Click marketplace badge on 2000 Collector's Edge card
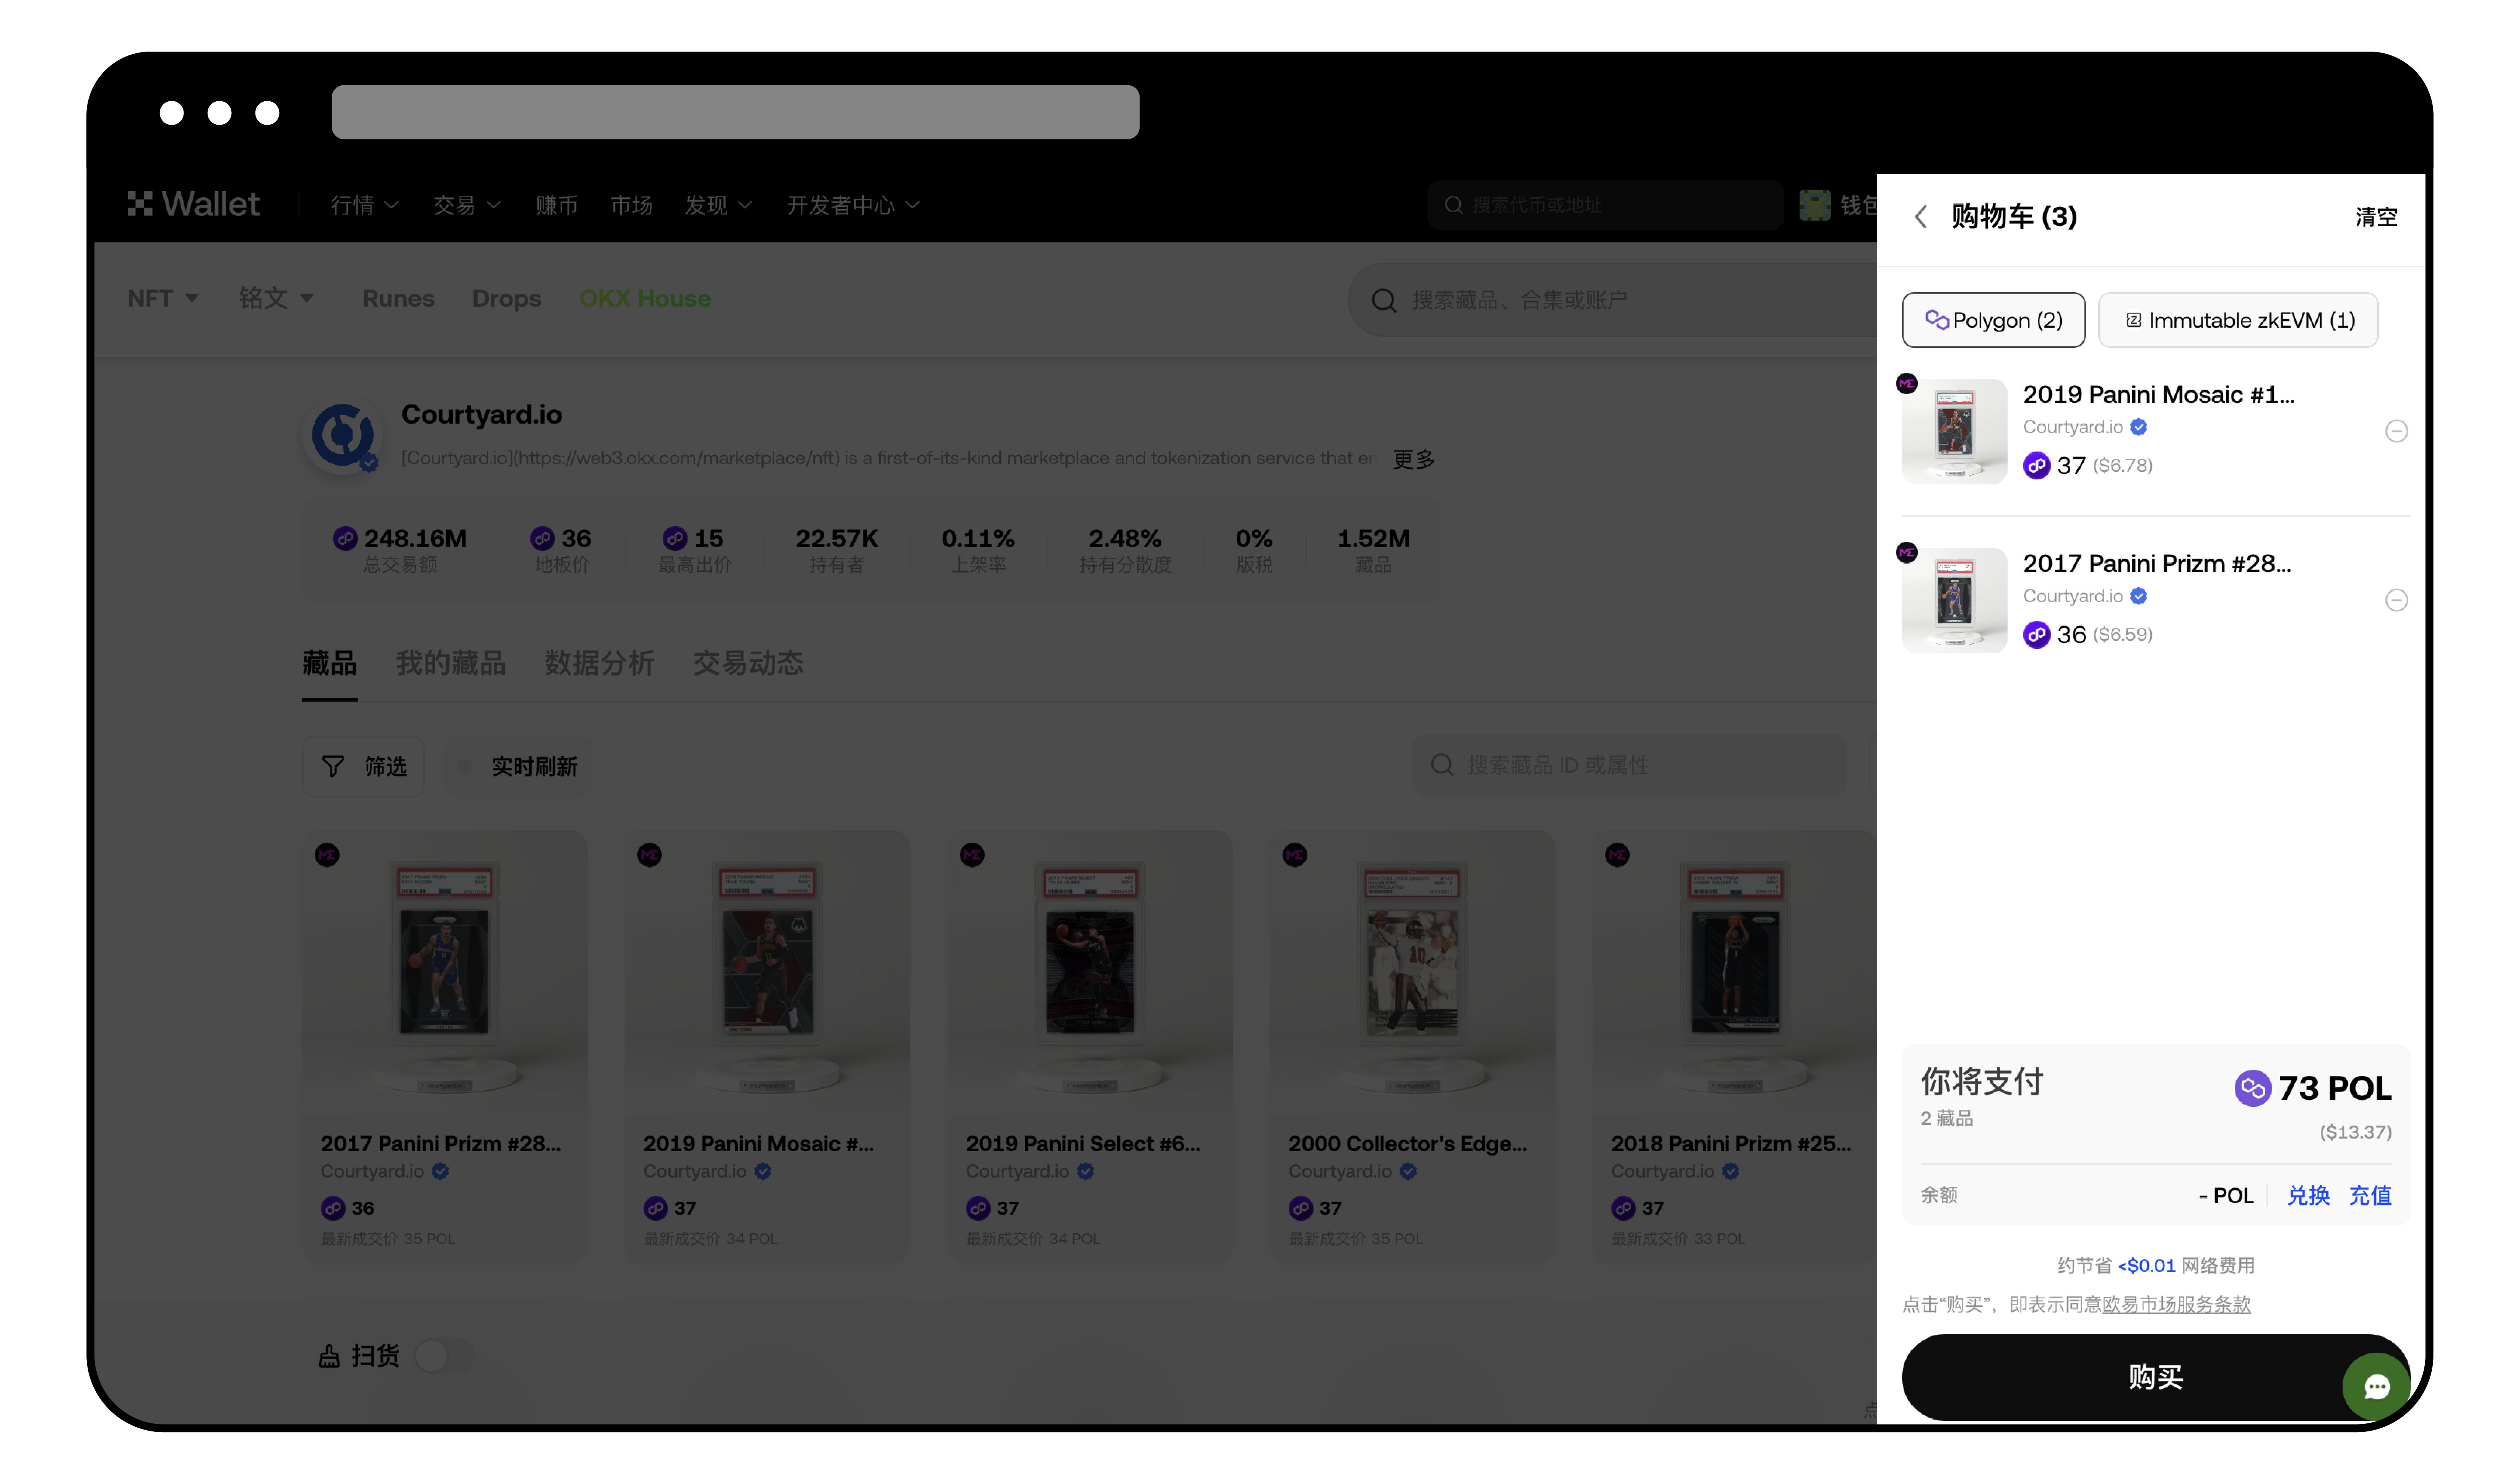 click(1295, 855)
